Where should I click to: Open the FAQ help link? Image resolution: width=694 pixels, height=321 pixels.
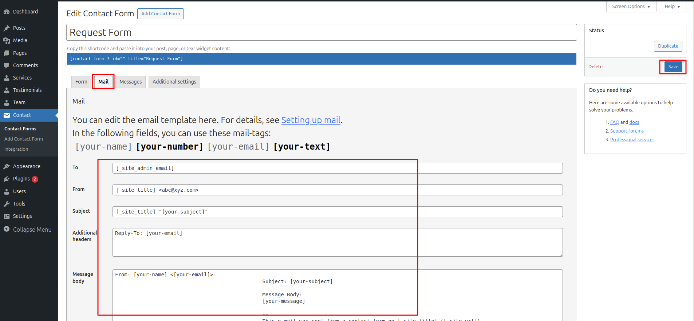pyautogui.click(x=615, y=122)
